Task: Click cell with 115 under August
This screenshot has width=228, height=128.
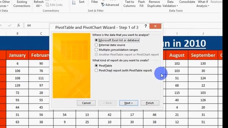Action: point(177,93)
